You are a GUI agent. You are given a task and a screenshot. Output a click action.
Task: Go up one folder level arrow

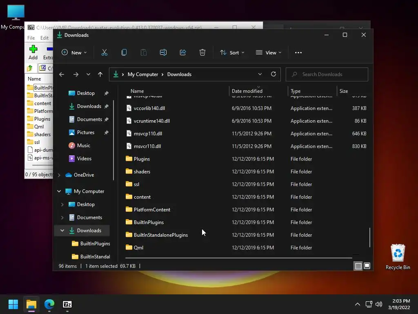coord(100,74)
